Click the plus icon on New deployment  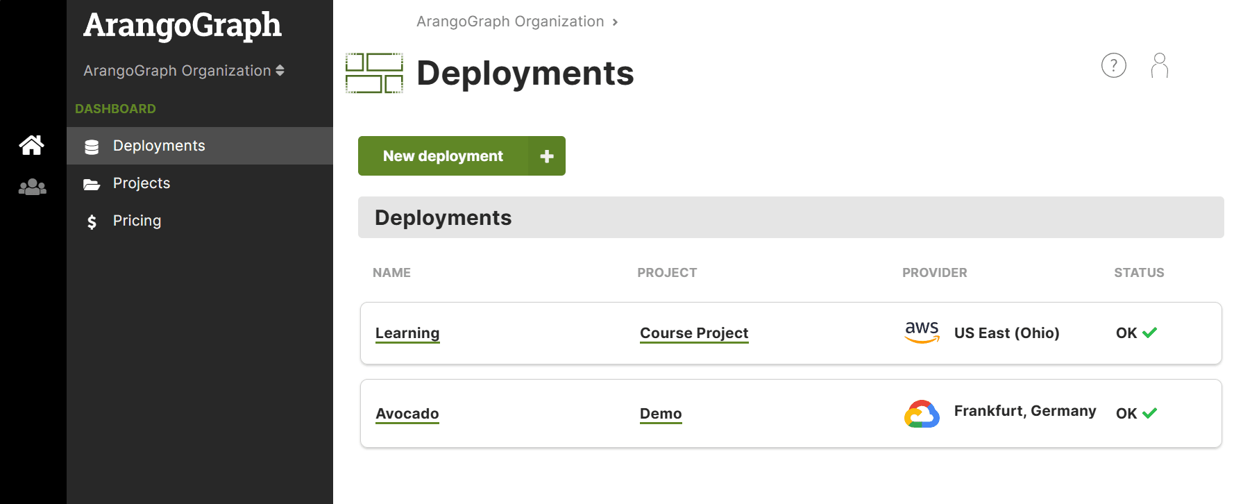pos(547,156)
